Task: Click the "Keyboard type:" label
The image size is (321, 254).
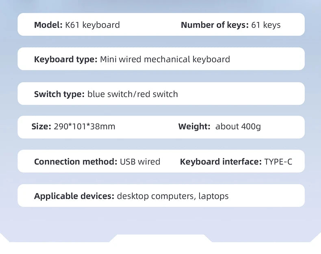Action: click(65, 60)
